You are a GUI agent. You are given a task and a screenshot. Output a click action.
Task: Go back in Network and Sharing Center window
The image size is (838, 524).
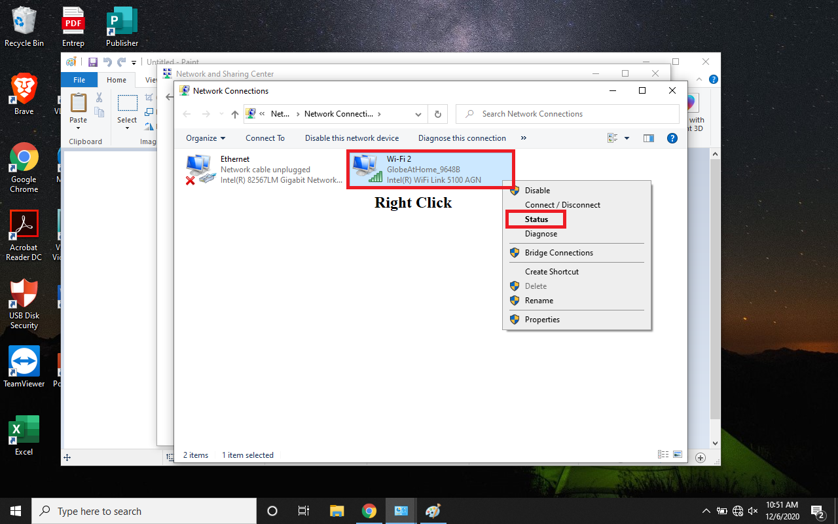168,97
